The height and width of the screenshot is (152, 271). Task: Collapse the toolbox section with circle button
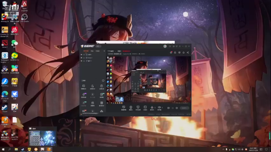(x=103, y=80)
